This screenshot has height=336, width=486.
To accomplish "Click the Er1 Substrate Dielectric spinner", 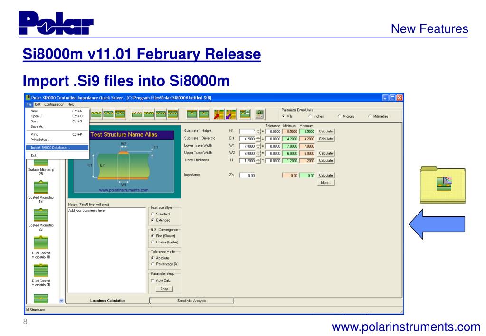I will [258, 139].
